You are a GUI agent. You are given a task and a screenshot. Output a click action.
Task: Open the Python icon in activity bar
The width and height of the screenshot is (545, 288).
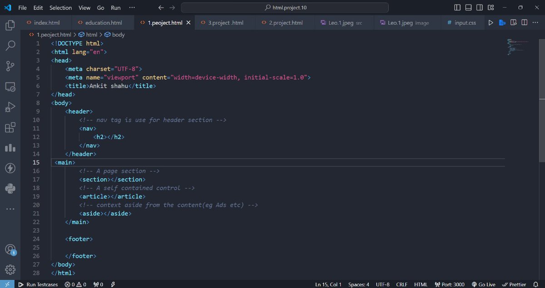pyautogui.click(x=10, y=188)
